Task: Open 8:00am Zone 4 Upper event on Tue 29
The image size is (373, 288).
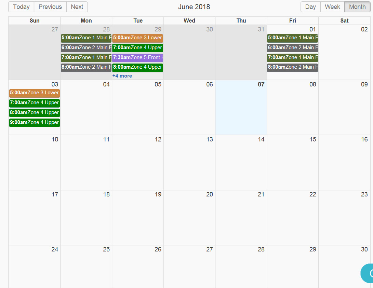Action: coord(138,68)
